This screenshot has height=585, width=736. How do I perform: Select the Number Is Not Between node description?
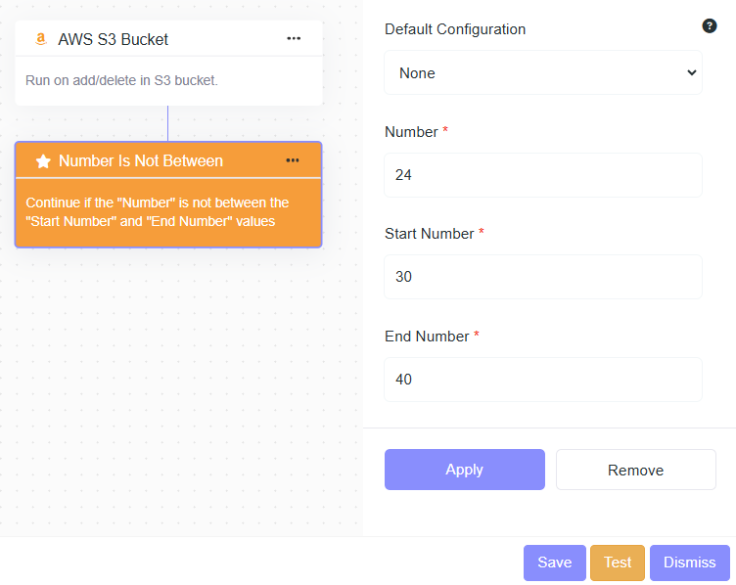click(x=158, y=212)
